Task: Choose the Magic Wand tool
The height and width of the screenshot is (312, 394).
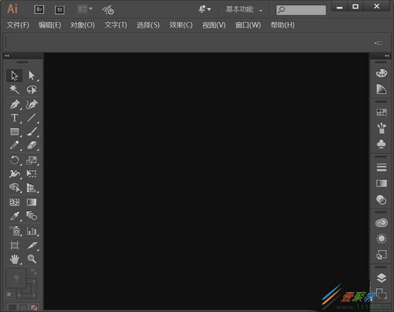Action: tap(14, 89)
